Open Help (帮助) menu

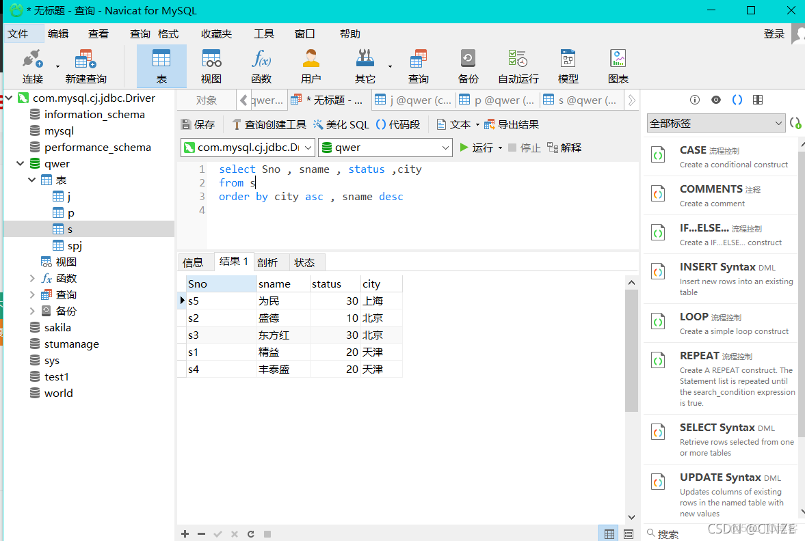coord(349,34)
